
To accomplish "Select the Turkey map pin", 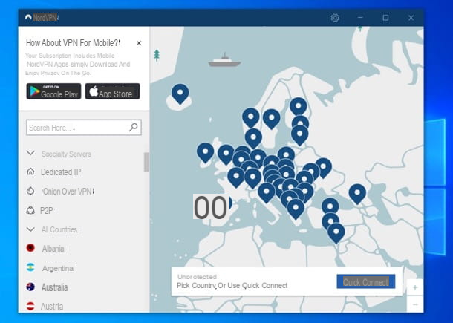I will click(x=330, y=207).
